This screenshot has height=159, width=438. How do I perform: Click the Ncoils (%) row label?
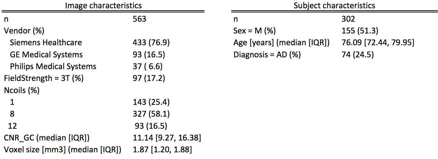[22, 90]
